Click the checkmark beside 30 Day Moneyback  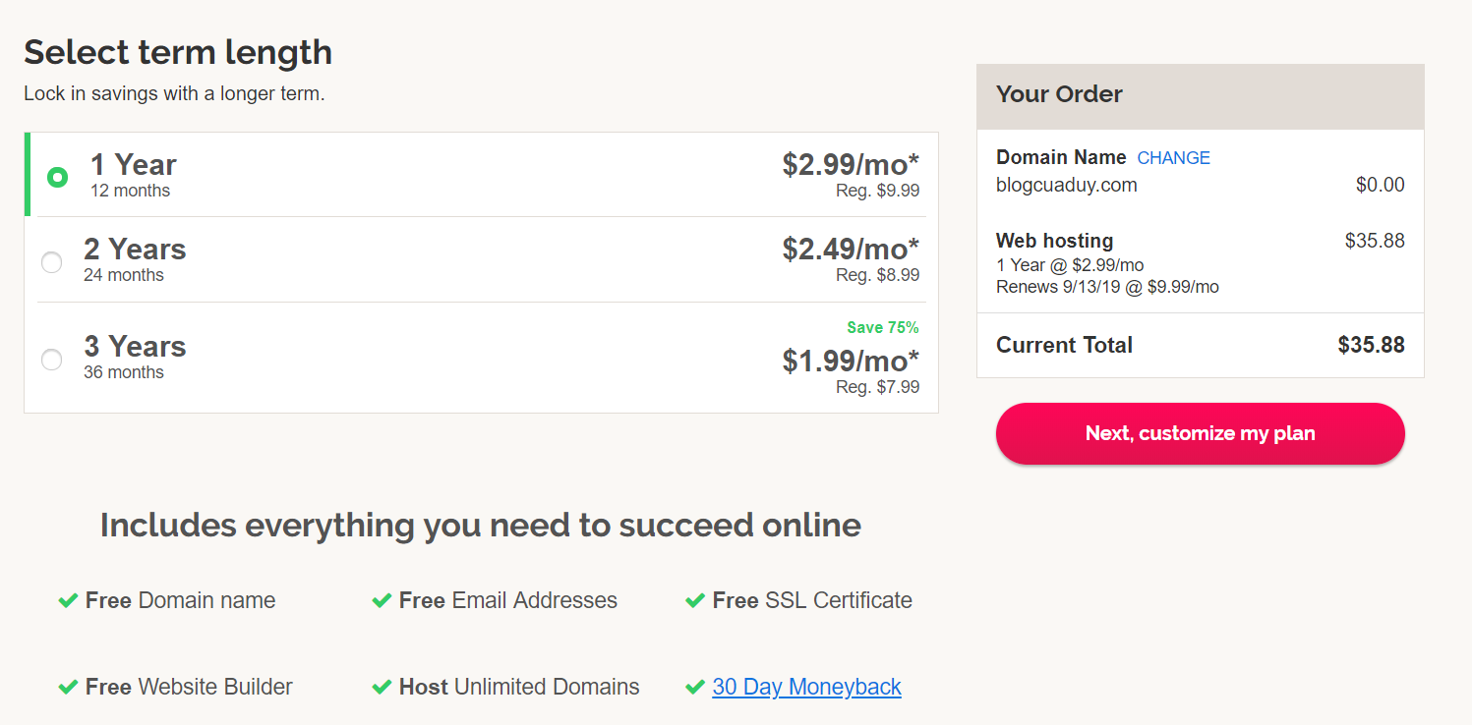click(694, 687)
